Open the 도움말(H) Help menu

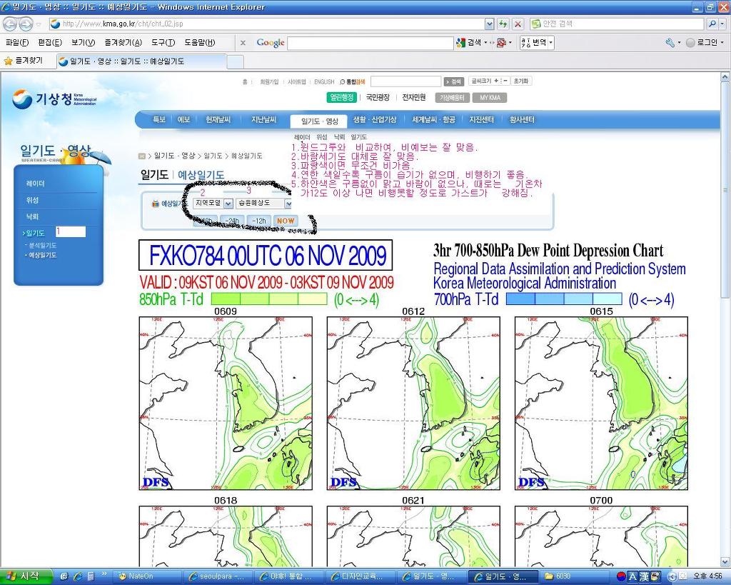200,42
